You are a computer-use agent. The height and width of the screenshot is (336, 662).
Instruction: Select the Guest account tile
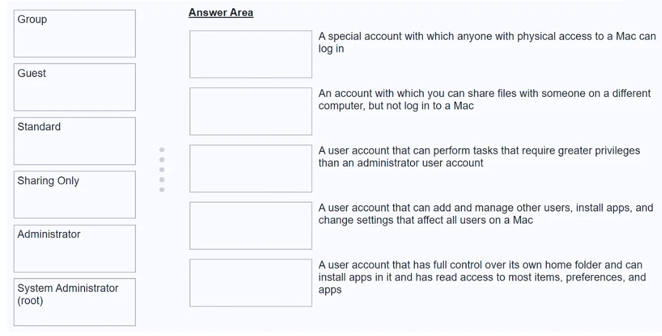pyautogui.click(x=75, y=87)
